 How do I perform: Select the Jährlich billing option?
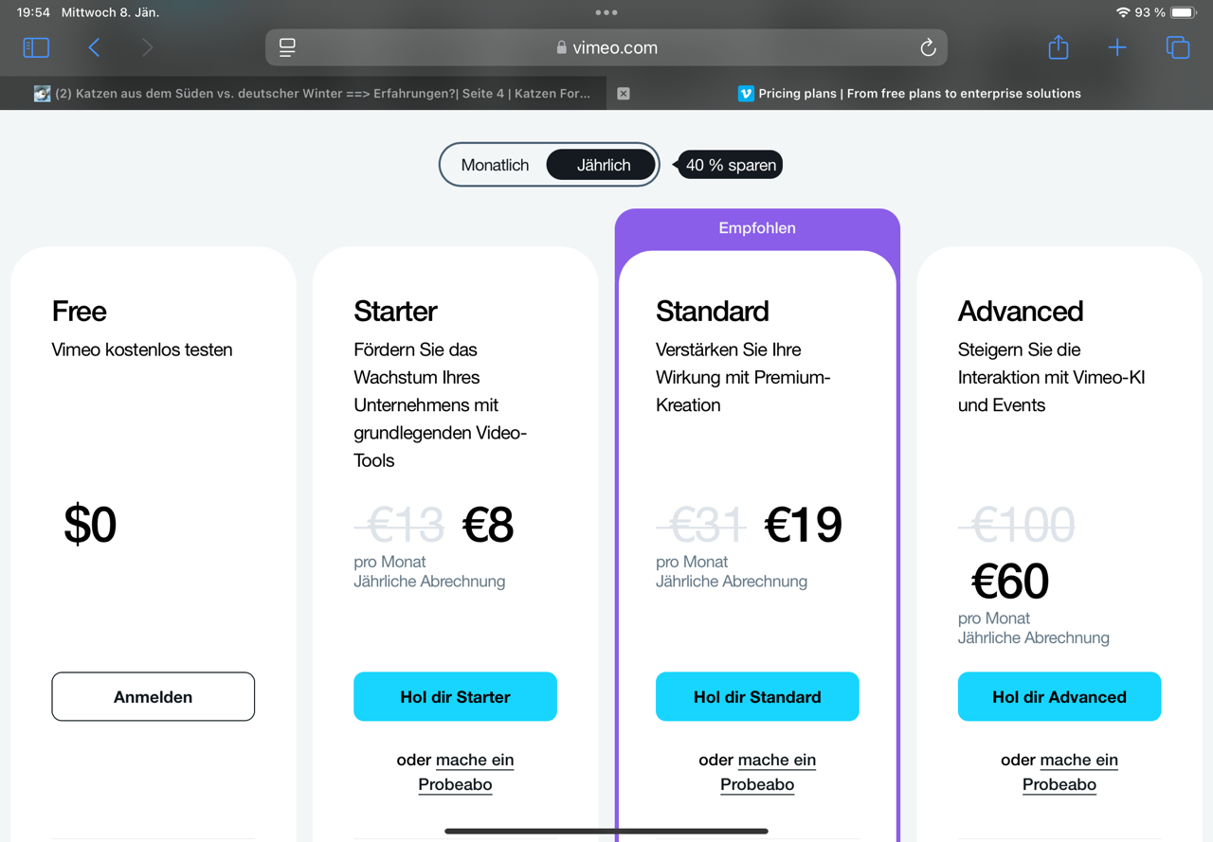[x=603, y=165]
